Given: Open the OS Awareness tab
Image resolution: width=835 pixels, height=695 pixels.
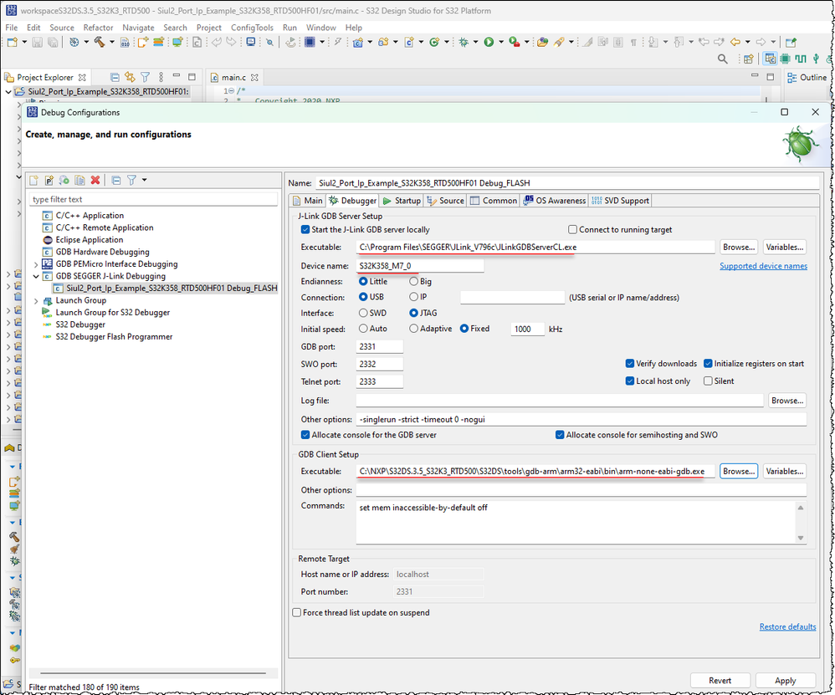Looking at the screenshot, I should coord(555,201).
